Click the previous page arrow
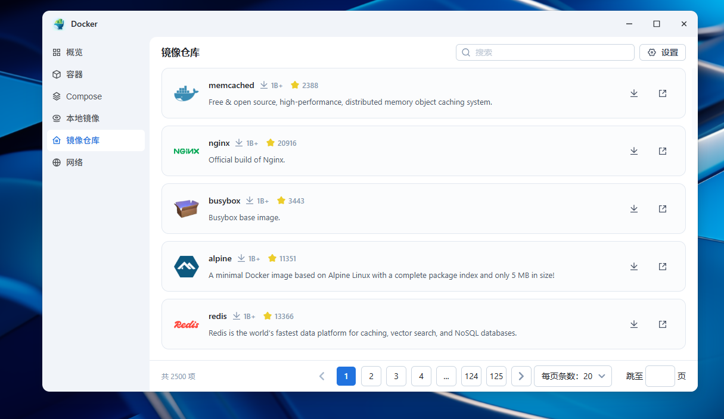This screenshot has width=724, height=419. (x=322, y=376)
